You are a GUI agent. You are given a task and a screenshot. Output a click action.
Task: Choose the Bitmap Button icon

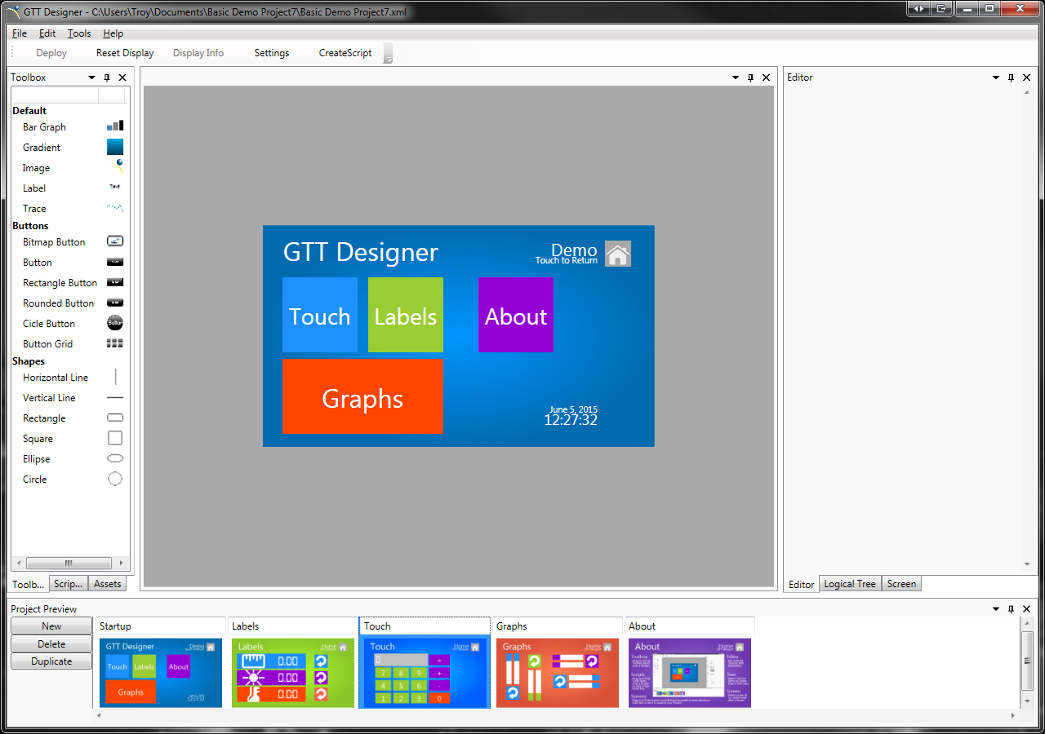(x=115, y=241)
